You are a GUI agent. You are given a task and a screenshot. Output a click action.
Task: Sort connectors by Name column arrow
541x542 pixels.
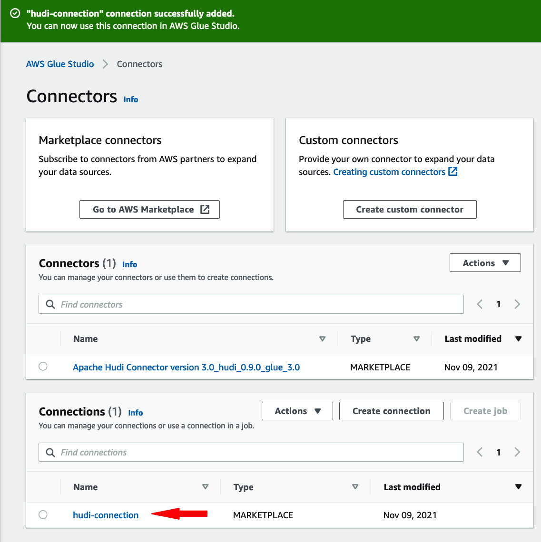point(323,339)
